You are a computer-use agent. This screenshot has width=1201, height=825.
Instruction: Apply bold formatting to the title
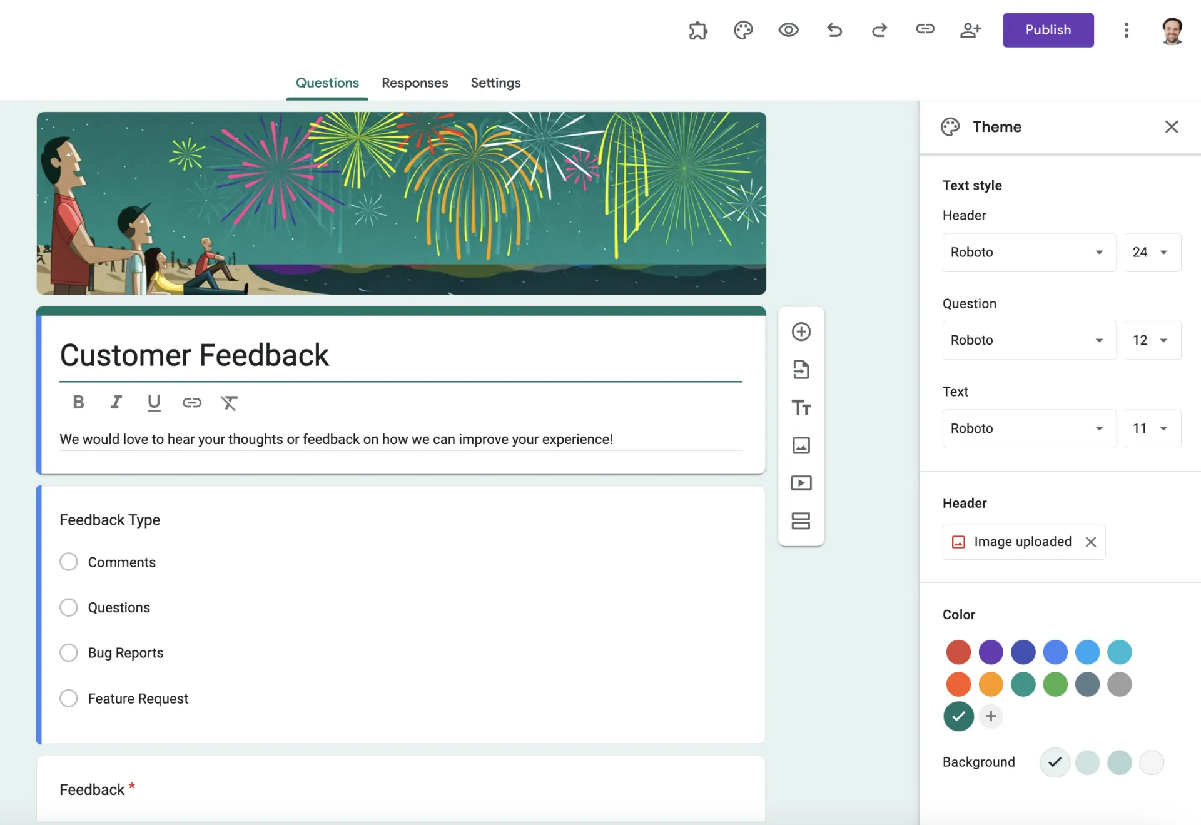78,402
